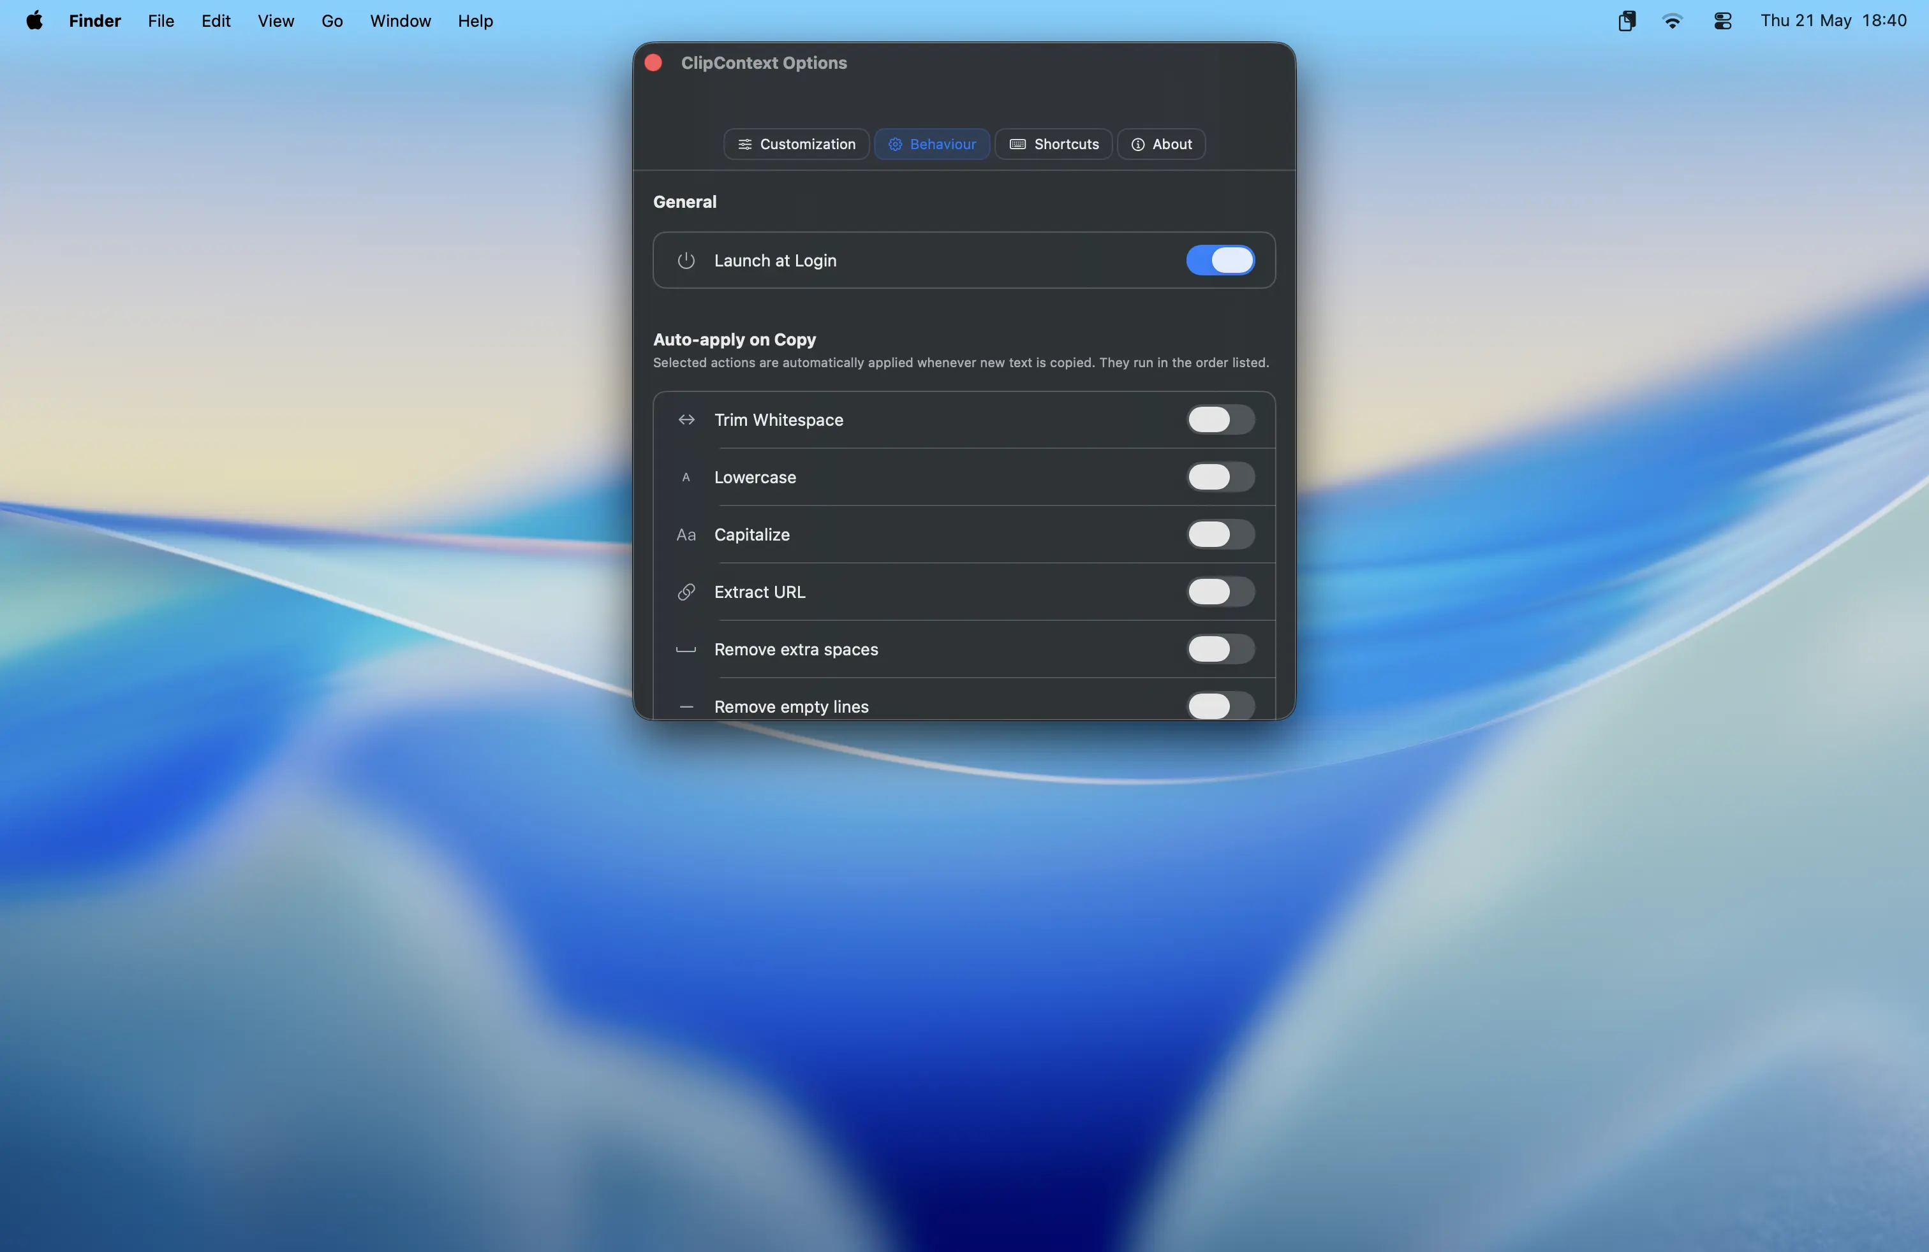This screenshot has width=1929, height=1252.
Task: Click the date and time in the menu bar
Action: 1833,21
